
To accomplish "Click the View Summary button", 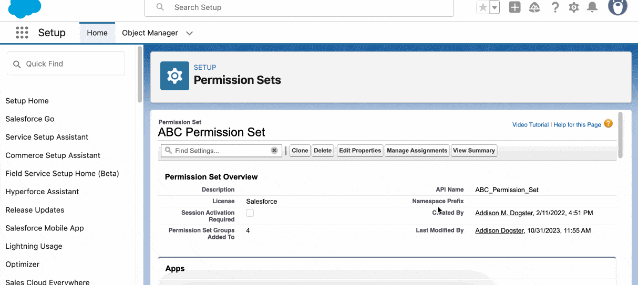I will click(x=474, y=151).
